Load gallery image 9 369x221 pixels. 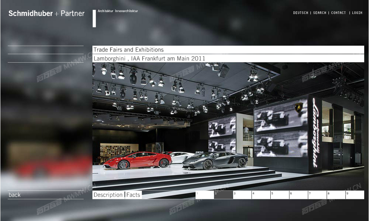pyautogui.click(x=355, y=195)
